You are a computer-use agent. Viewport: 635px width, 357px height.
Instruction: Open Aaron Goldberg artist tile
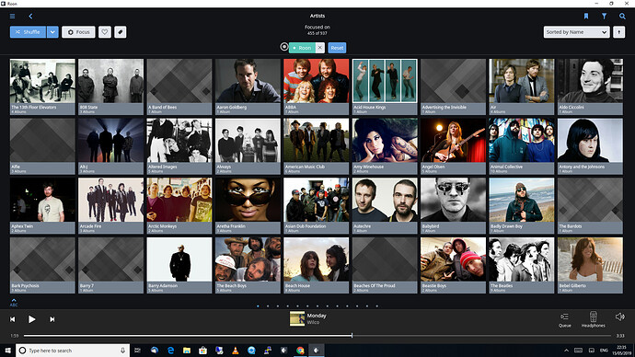point(248,86)
